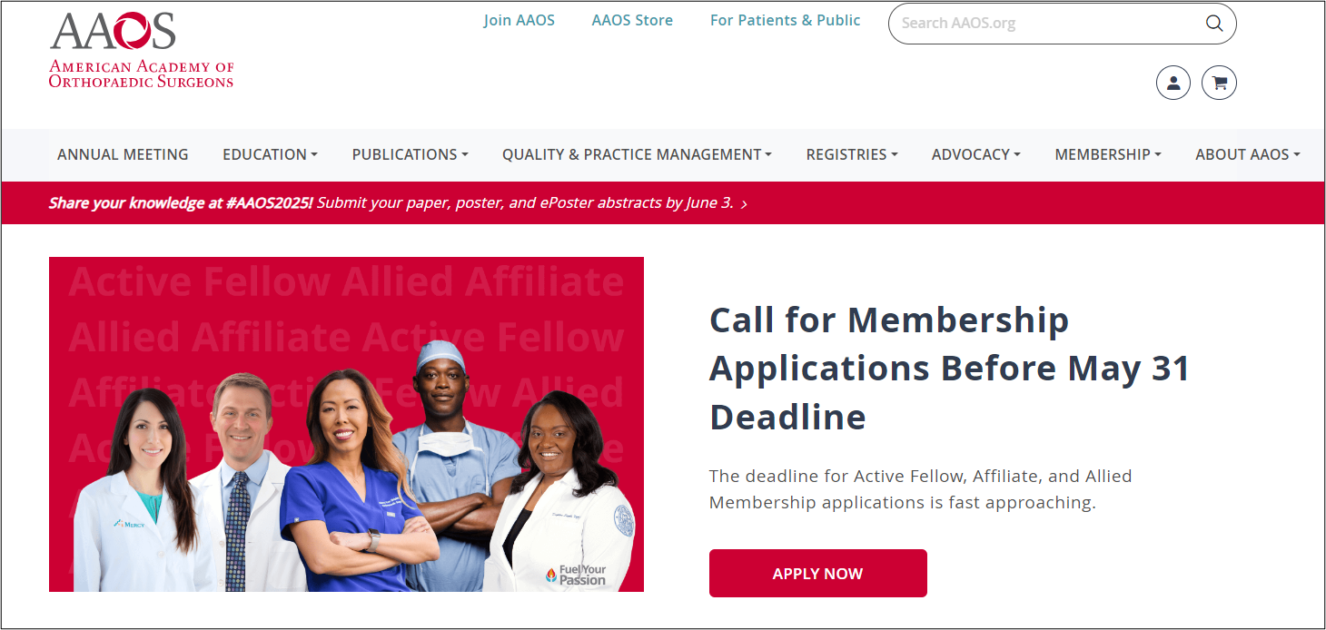The height and width of the screenshot is (630, 1326).
Task: Click the APPLY NOW button
Action: [817, 573]
